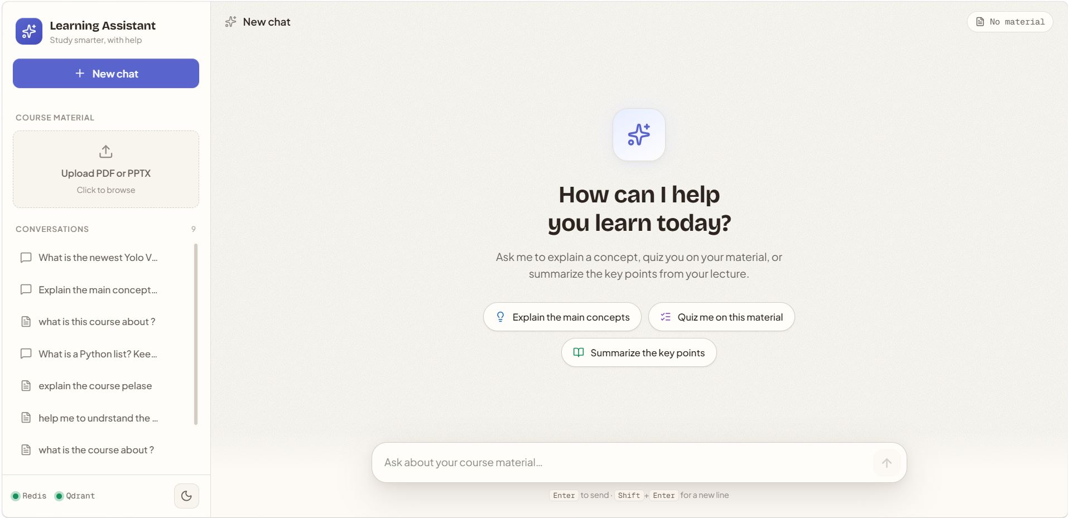
Task: Click document icon beside 'what is the course about ?'
Action: [26, 450]
